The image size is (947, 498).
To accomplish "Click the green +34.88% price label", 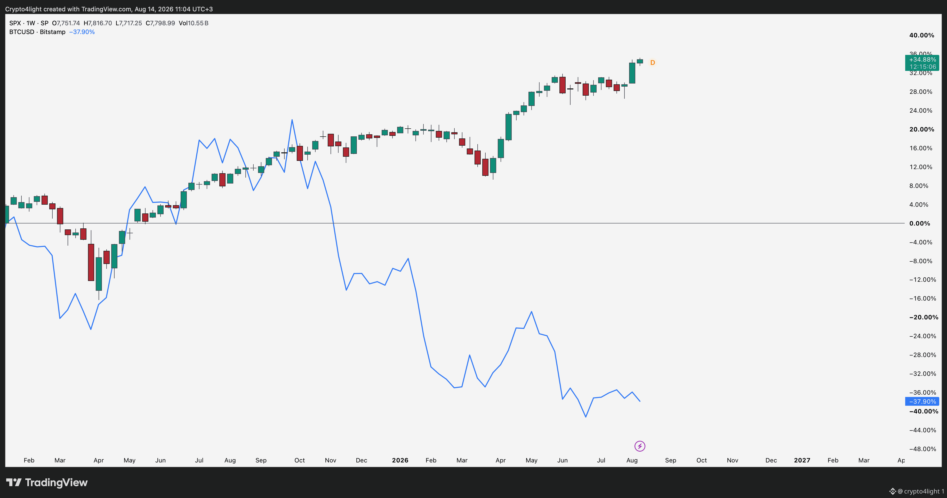I will [x=922, y=60].
